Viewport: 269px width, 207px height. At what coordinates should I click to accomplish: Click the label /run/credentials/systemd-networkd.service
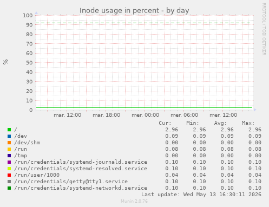(x=81, y=188)
